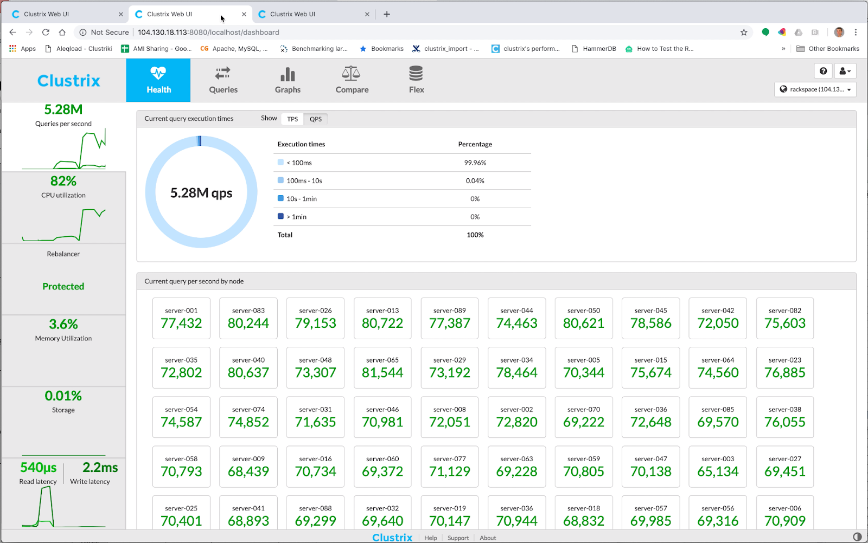The image size is (868, 543).
Task: Select the server-001 node tile
Action: [x=181, y=318]
